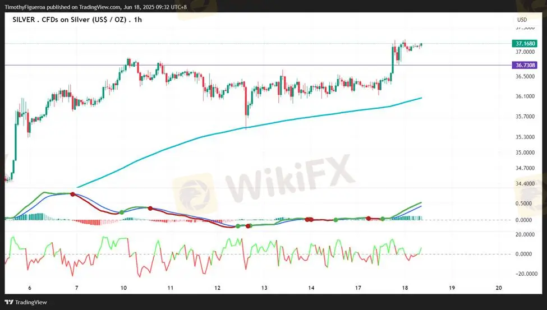Click date label 20 on time axis

(499, 288)
